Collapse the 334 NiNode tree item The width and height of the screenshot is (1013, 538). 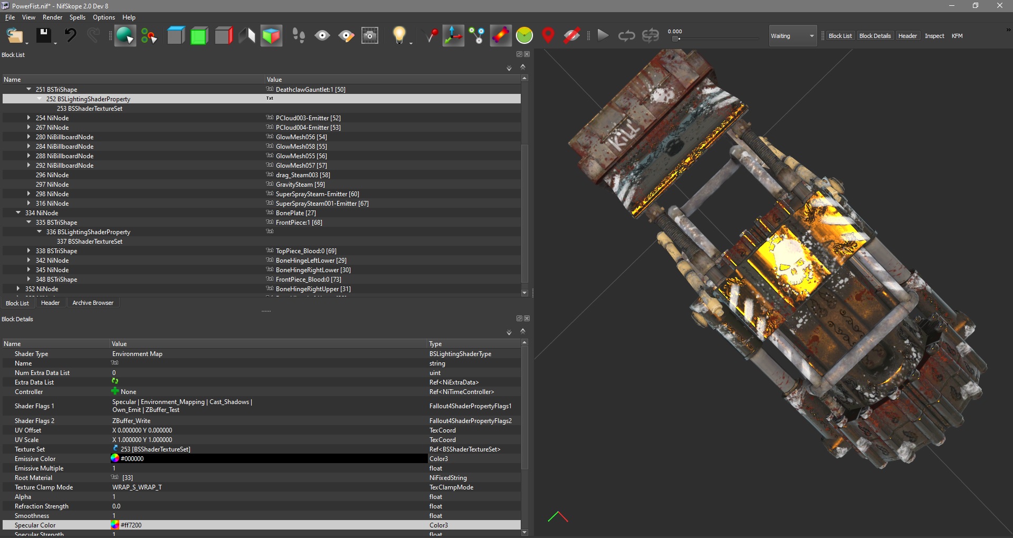tap(18, 213)
